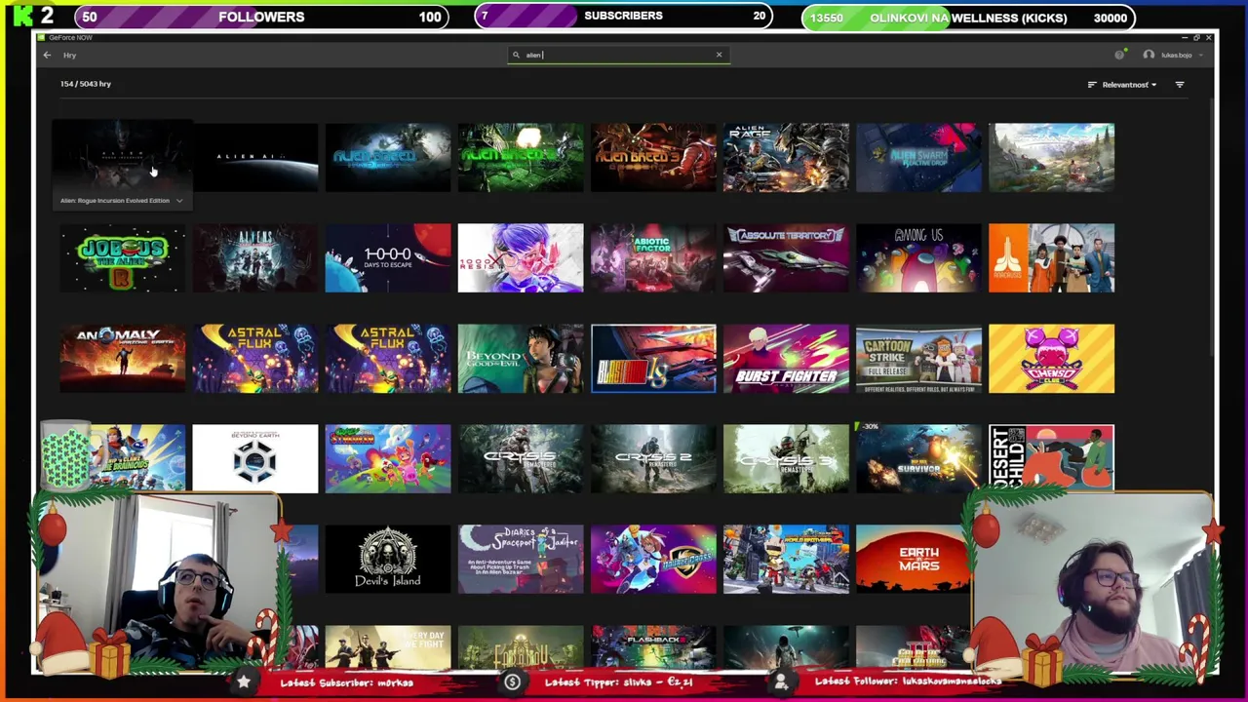Select the Earth vs Mars game tile
Viewport: 1248px width, 702px height.
(x=915, y=560)
